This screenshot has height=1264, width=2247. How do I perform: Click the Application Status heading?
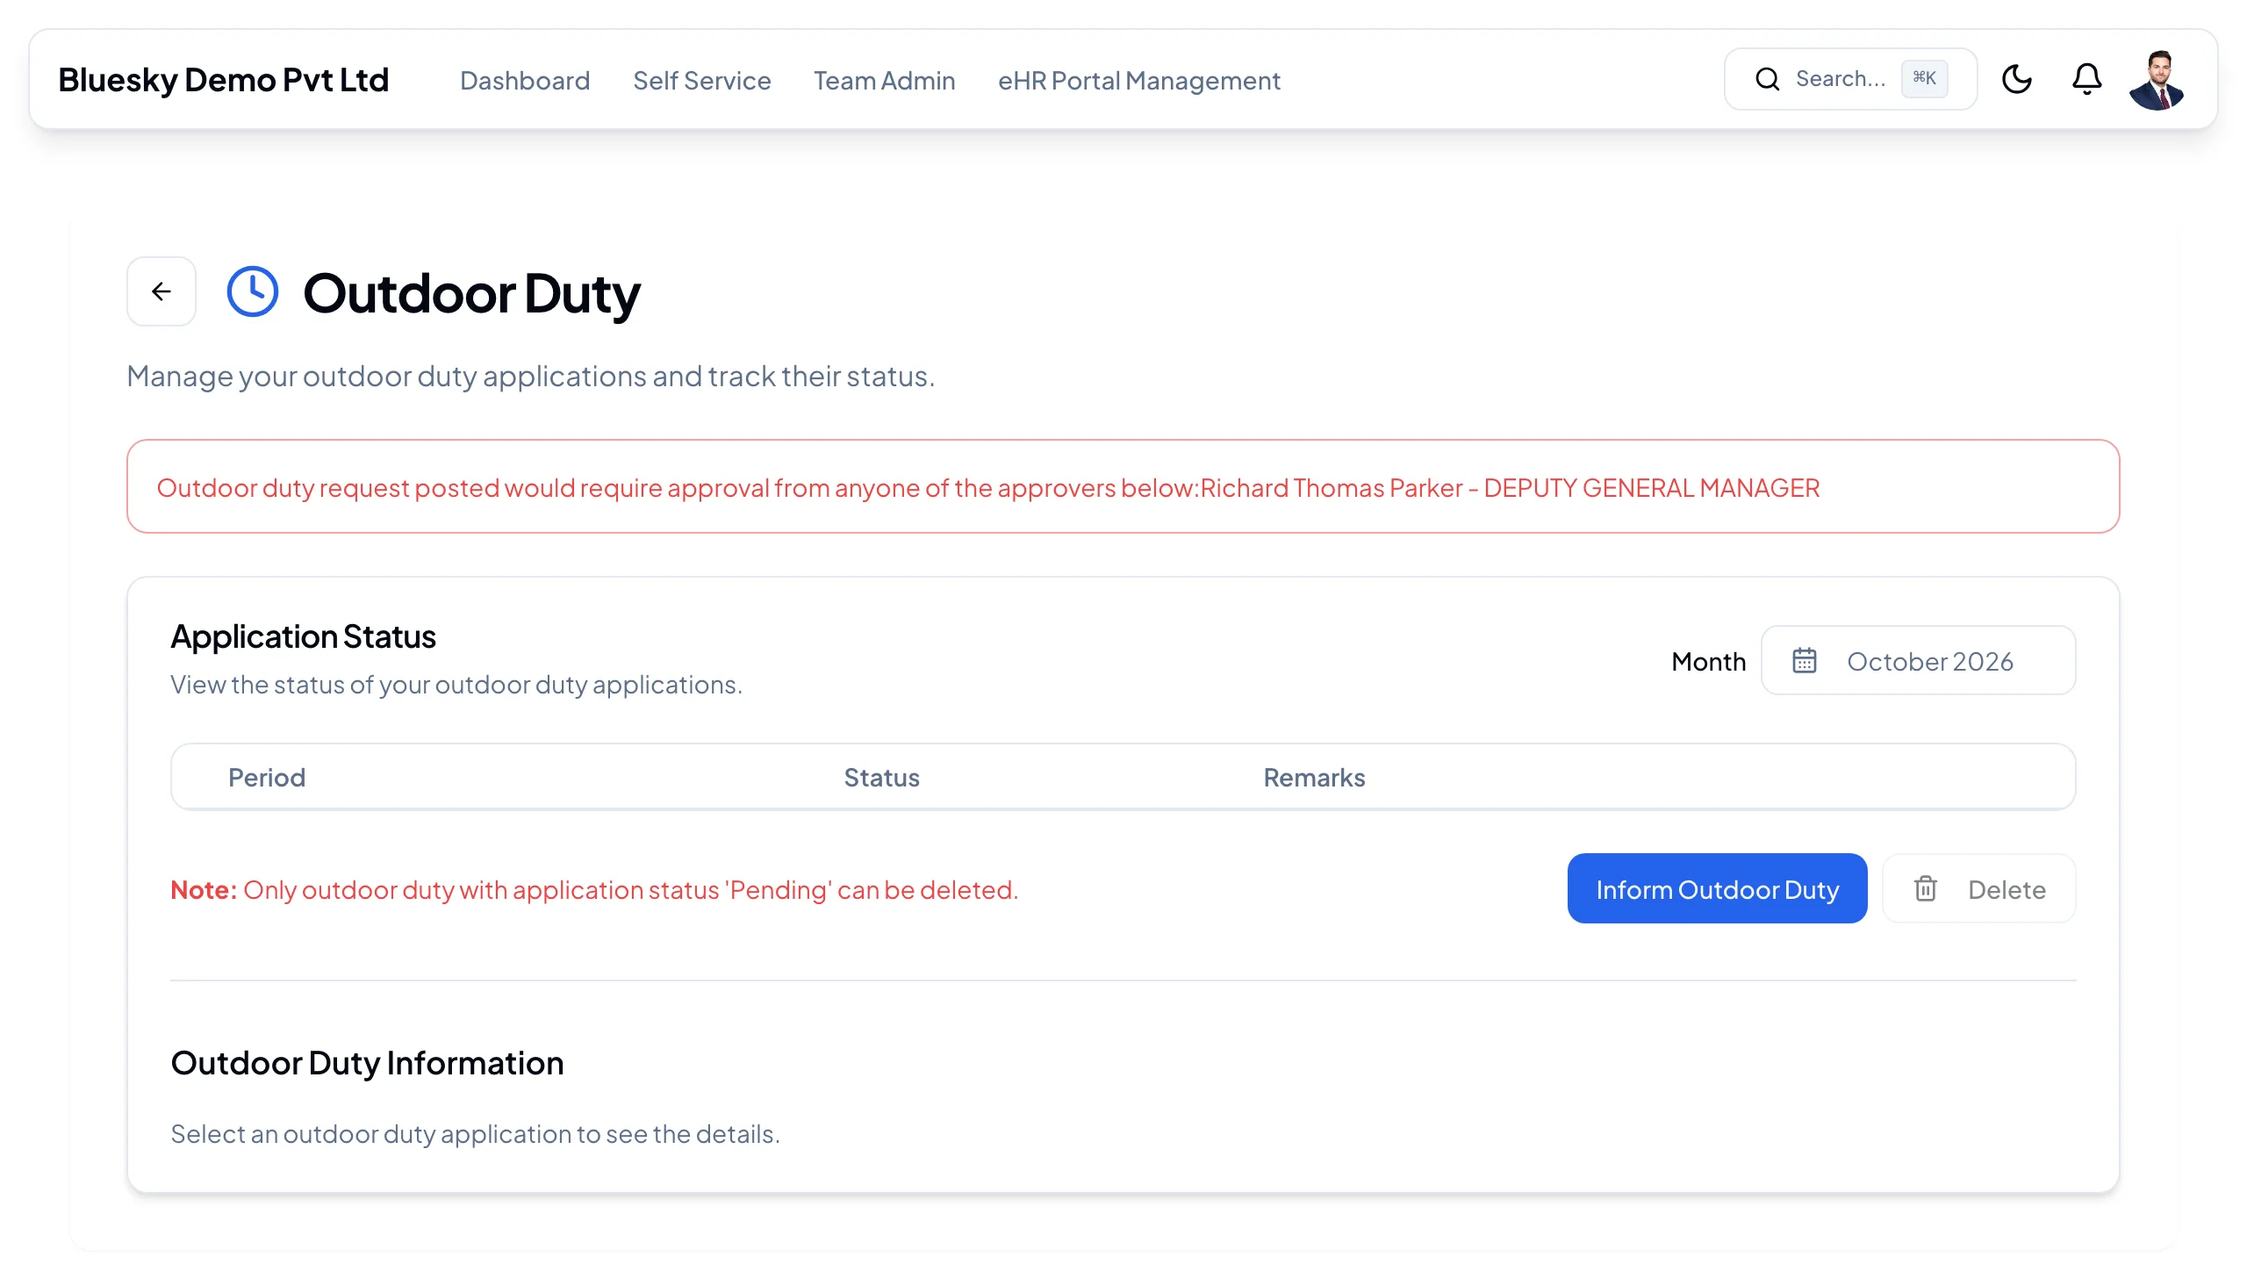tap(303, 636)
